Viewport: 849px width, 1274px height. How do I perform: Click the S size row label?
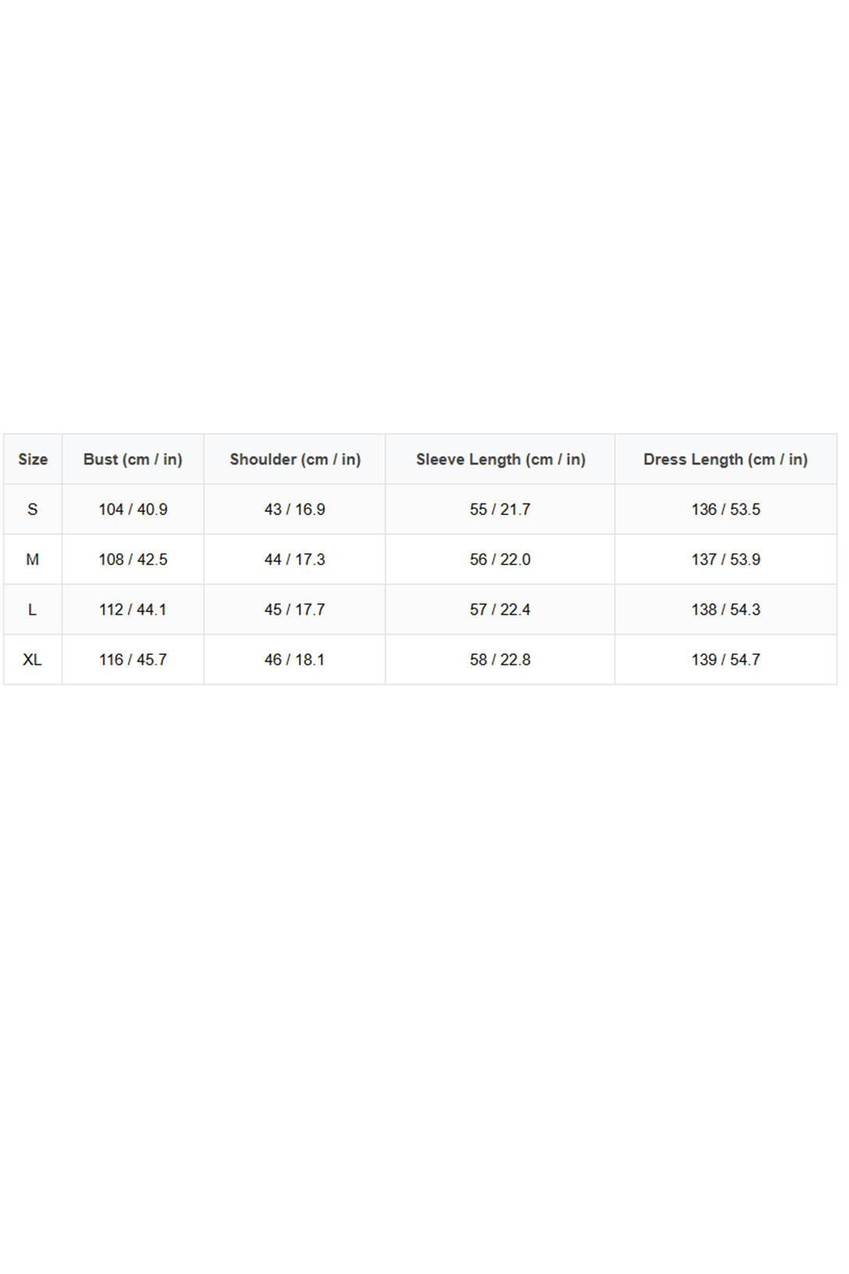(33, 510)
